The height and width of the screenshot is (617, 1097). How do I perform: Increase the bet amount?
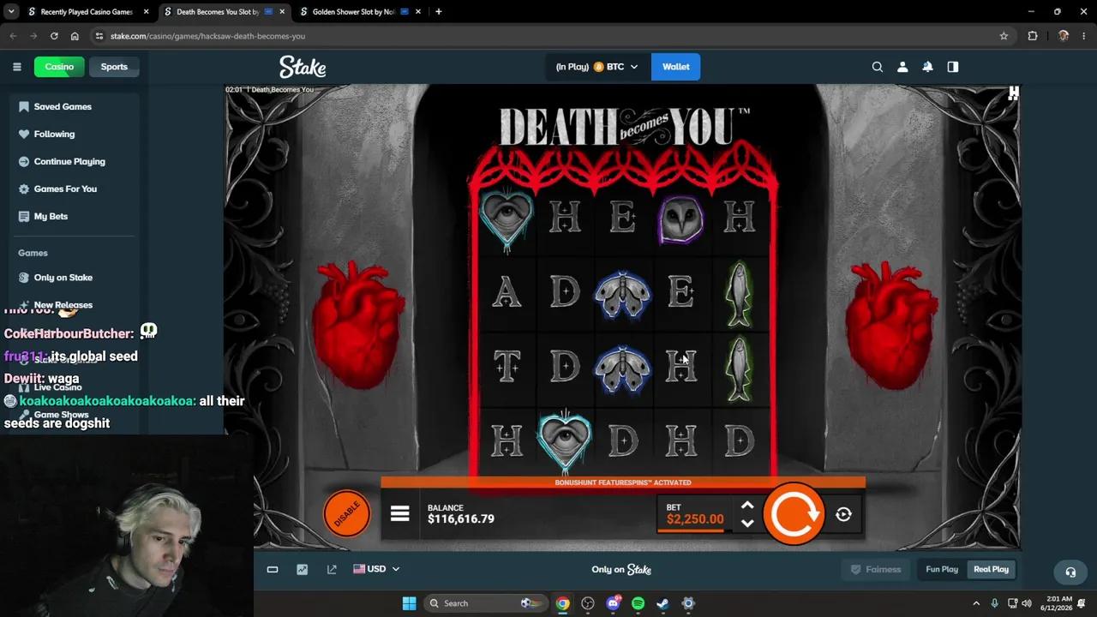[747, 506]
